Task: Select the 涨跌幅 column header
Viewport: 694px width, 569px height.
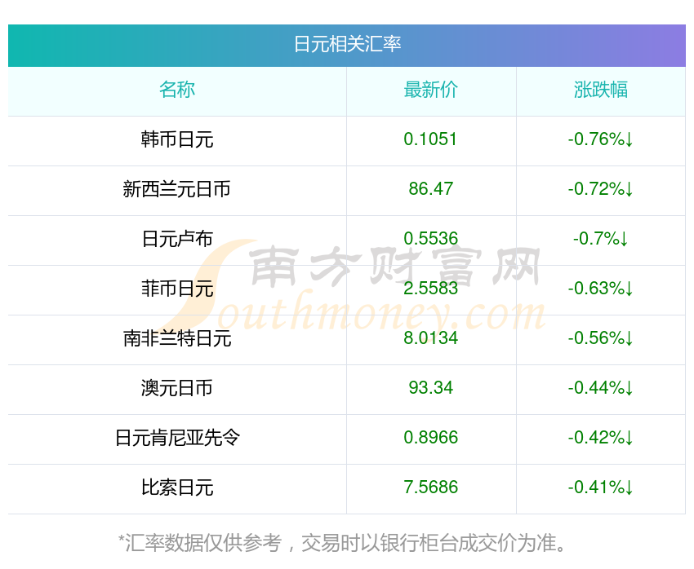Action: pyautogui.click(x=601, y=90)
